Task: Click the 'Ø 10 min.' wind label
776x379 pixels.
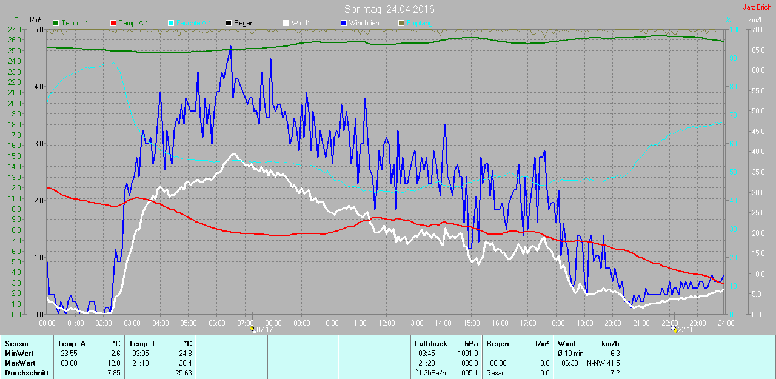Action: point(571,354)
